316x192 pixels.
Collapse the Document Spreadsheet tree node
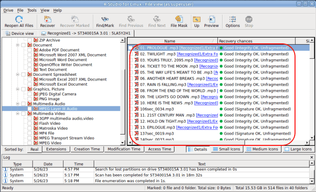18,74
